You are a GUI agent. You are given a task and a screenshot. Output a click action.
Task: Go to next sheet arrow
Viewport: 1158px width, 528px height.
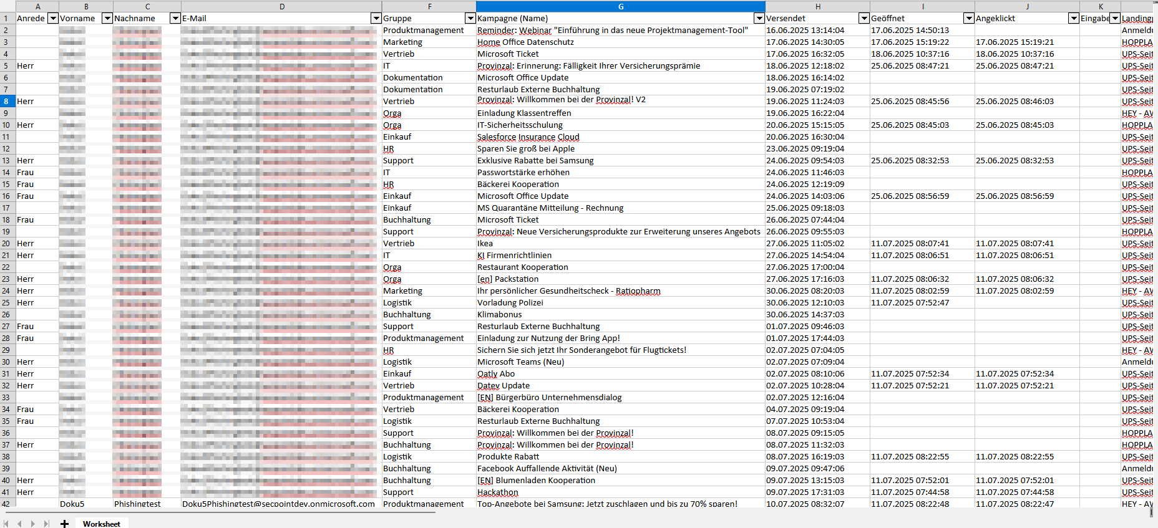point(33,524)
